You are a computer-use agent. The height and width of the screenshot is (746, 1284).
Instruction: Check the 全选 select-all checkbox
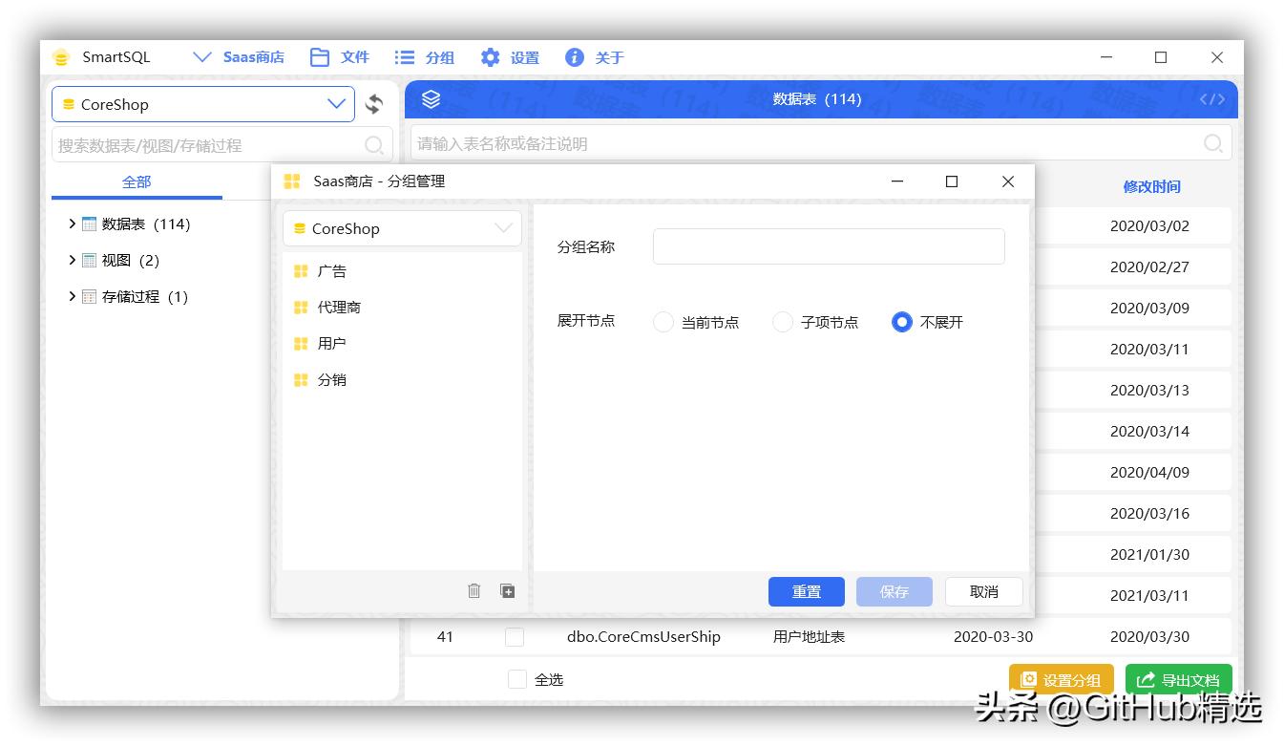point(517,679)
